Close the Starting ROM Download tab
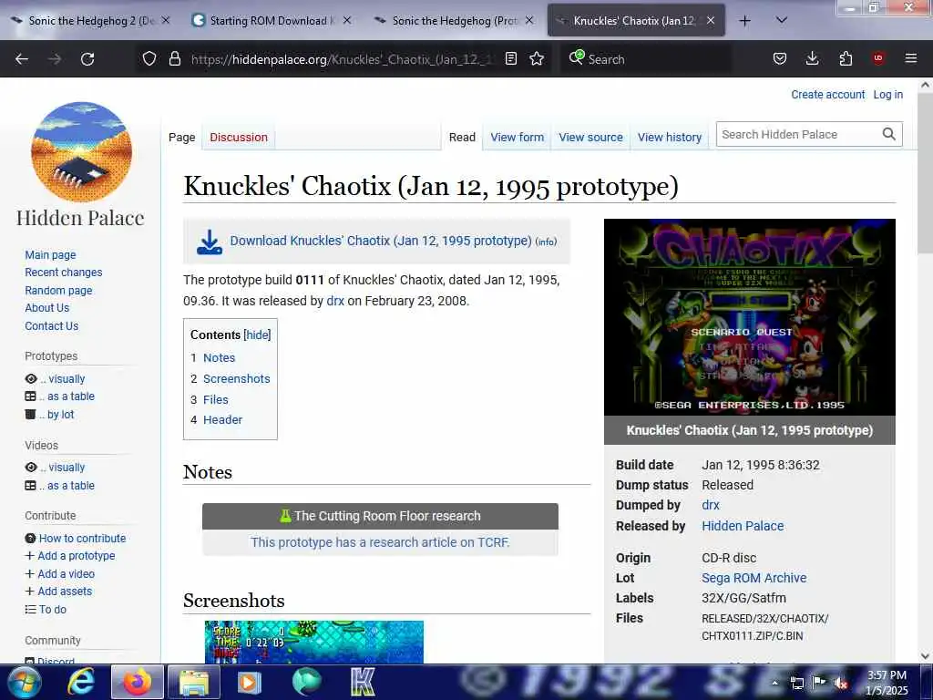This screenshot has height=700, width=933. (x=347, y=20)
